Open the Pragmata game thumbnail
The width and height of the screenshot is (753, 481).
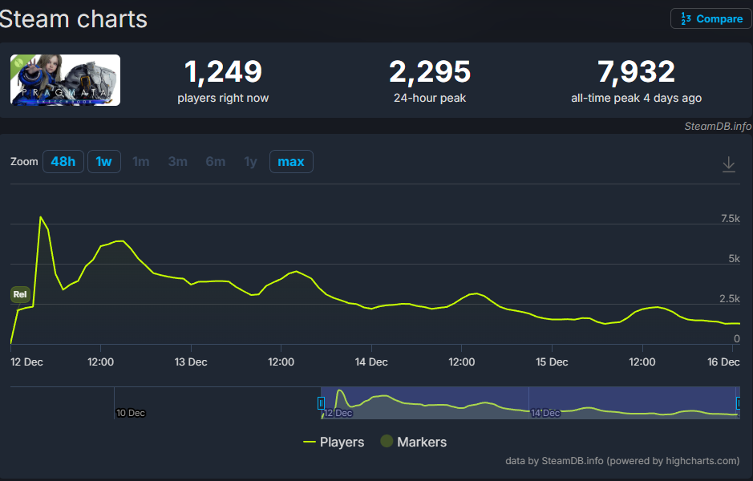click(x=65, y=79)
